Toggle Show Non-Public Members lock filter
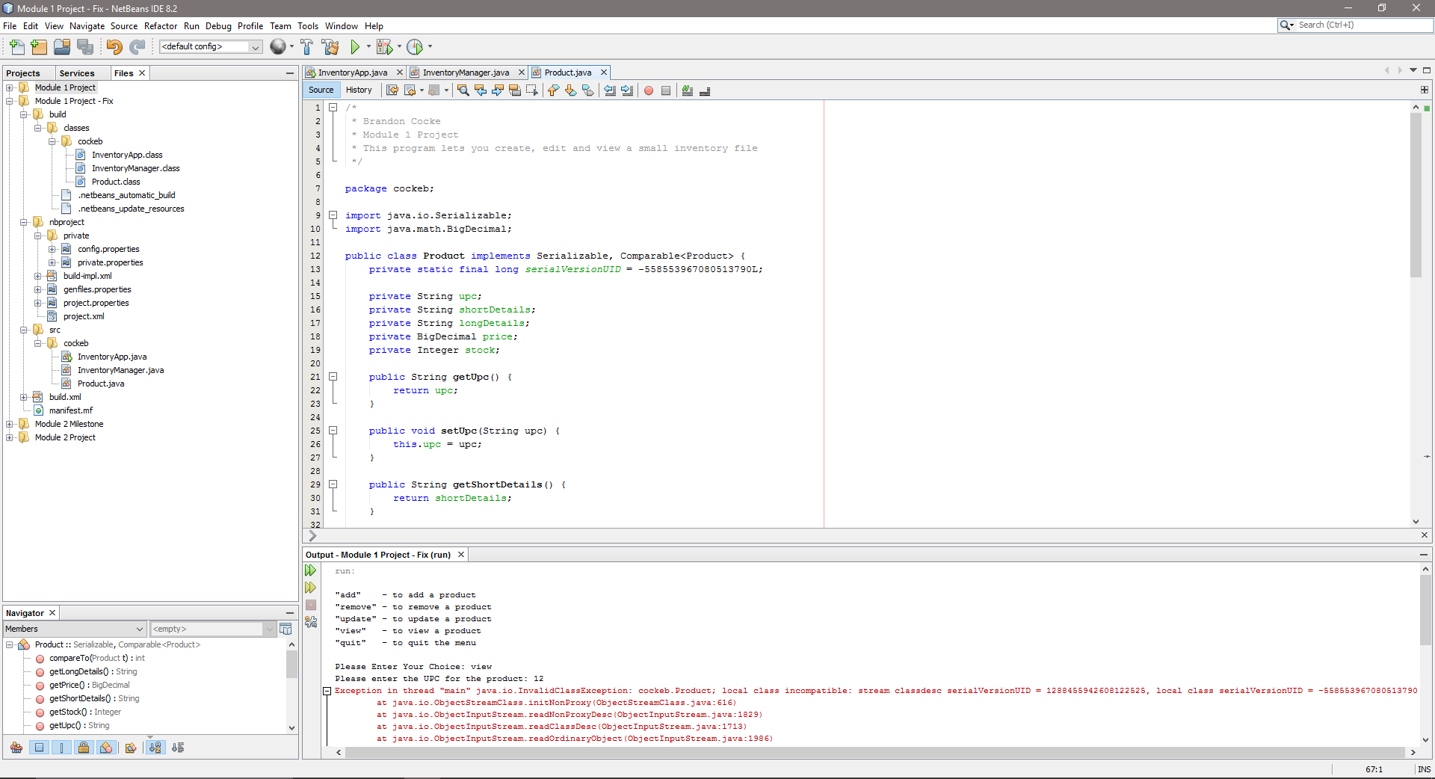Image resolution: width=1435 pixels, height=779 pixels. click(84, 748)
